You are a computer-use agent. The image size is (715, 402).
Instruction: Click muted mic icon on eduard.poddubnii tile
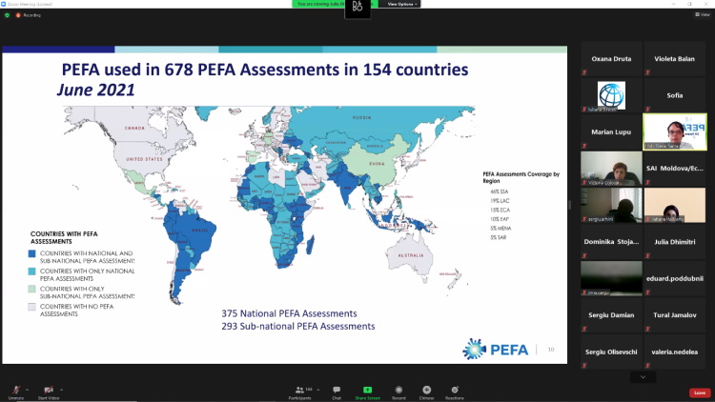647,292
